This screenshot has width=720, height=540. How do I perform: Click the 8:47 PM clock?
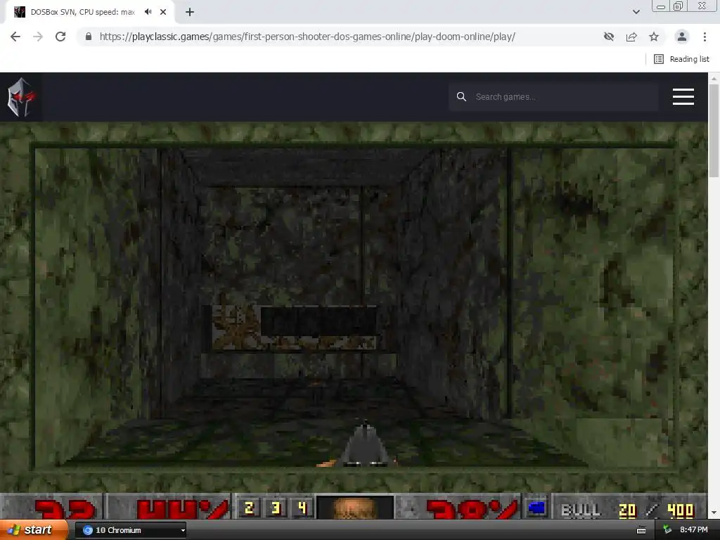(694, 530)
